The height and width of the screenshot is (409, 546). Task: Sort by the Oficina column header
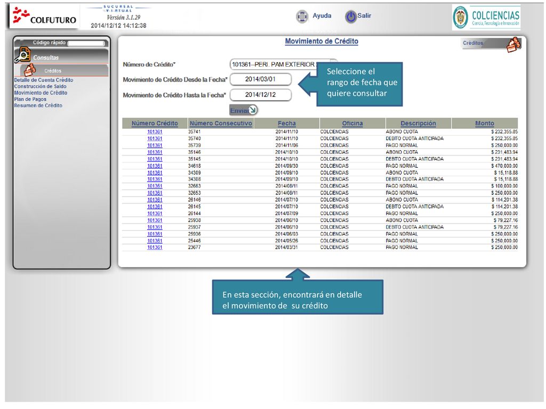click(352, 124)
